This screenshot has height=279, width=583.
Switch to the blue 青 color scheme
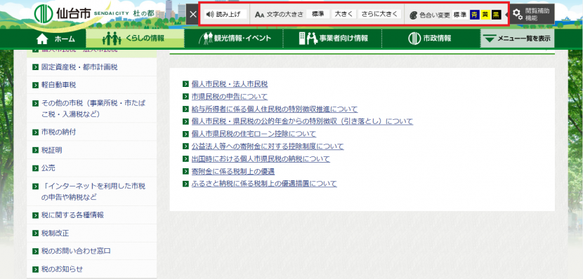point(474,15)
